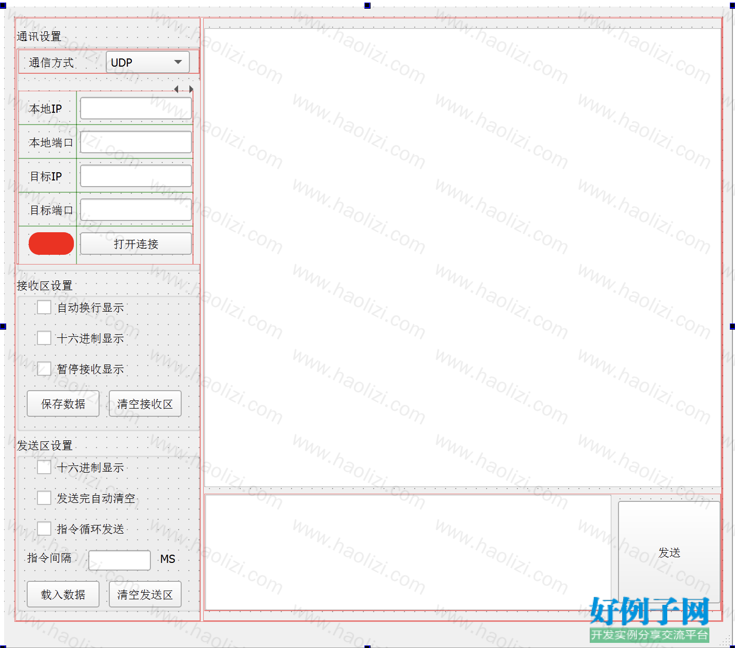This screenshot has width=735, height=648.
Task: Focus the 目标IP input field
Action: click(x=136, y=176)
